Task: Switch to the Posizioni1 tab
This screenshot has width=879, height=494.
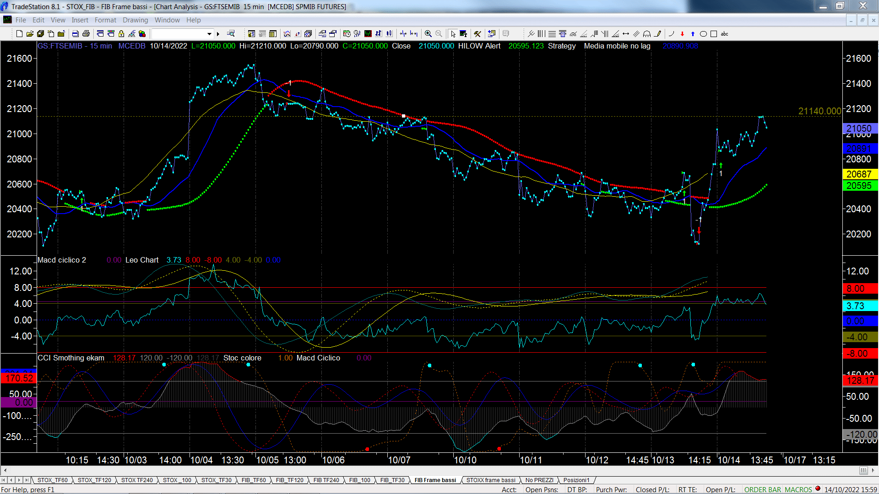Action: (x=576, y=480)
